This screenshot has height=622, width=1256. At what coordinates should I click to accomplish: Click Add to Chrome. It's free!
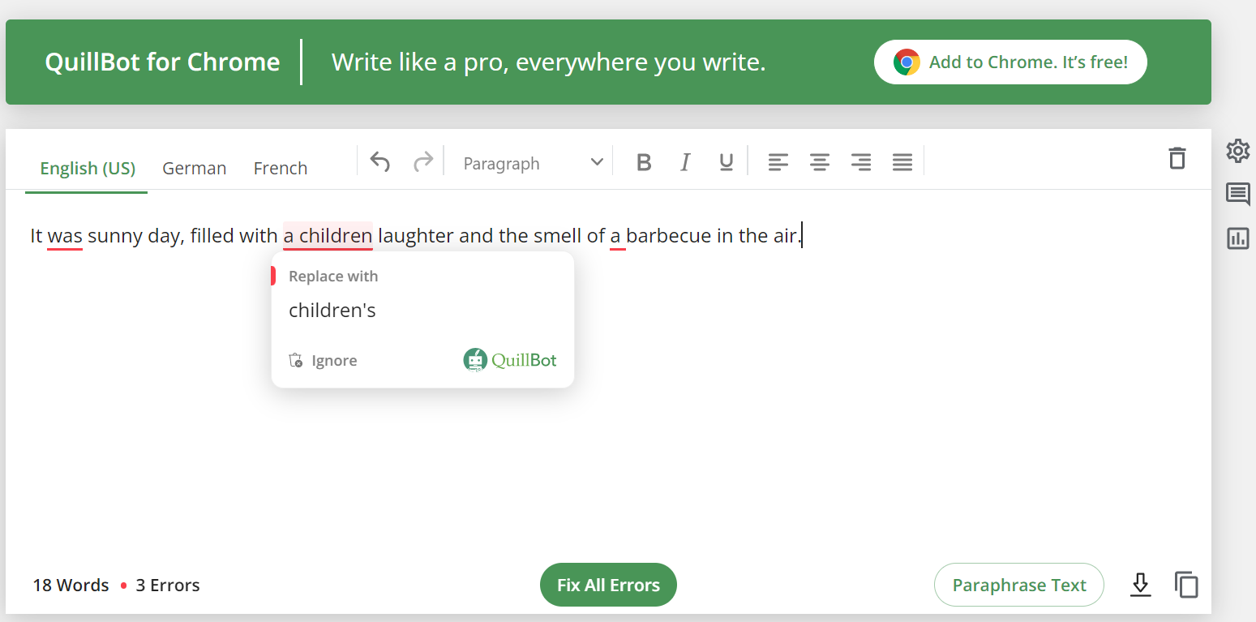pos(1010,62)
